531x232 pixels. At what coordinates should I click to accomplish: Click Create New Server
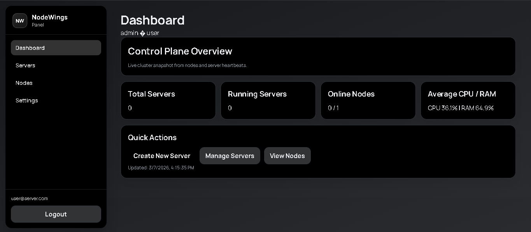(x=161, y=156)
